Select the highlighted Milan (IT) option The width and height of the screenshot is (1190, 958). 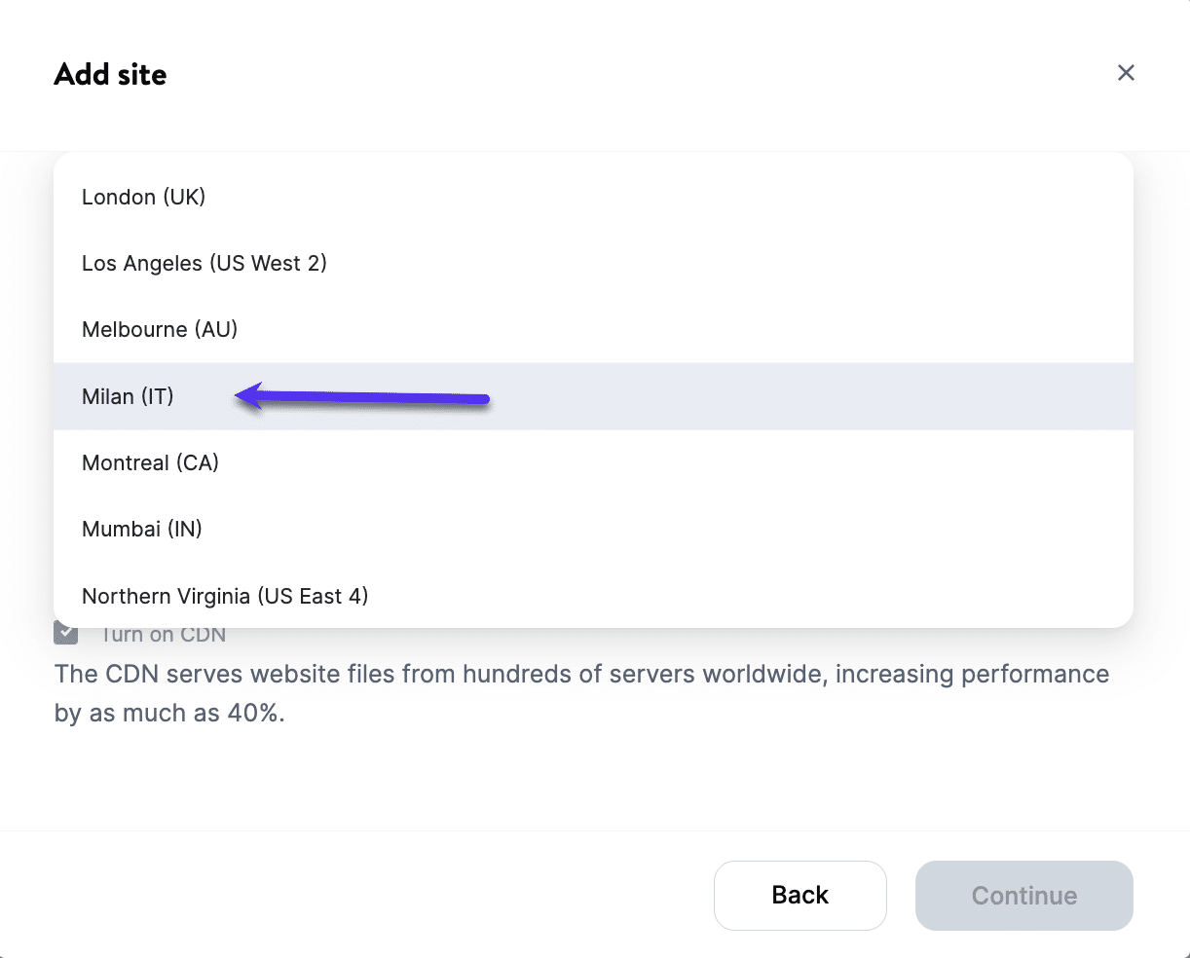tap(128, 397)
